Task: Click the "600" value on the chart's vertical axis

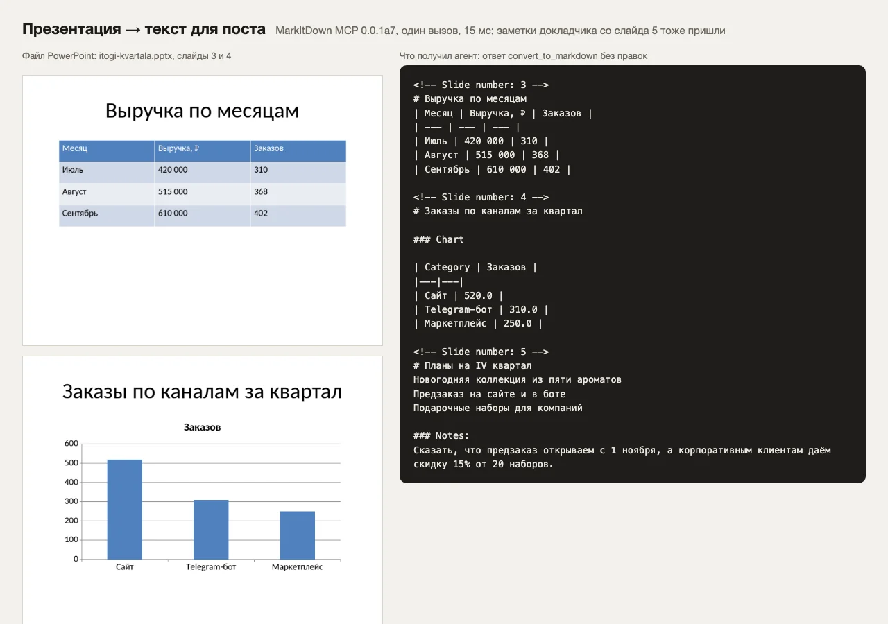Action: click(x=71, y=444)
